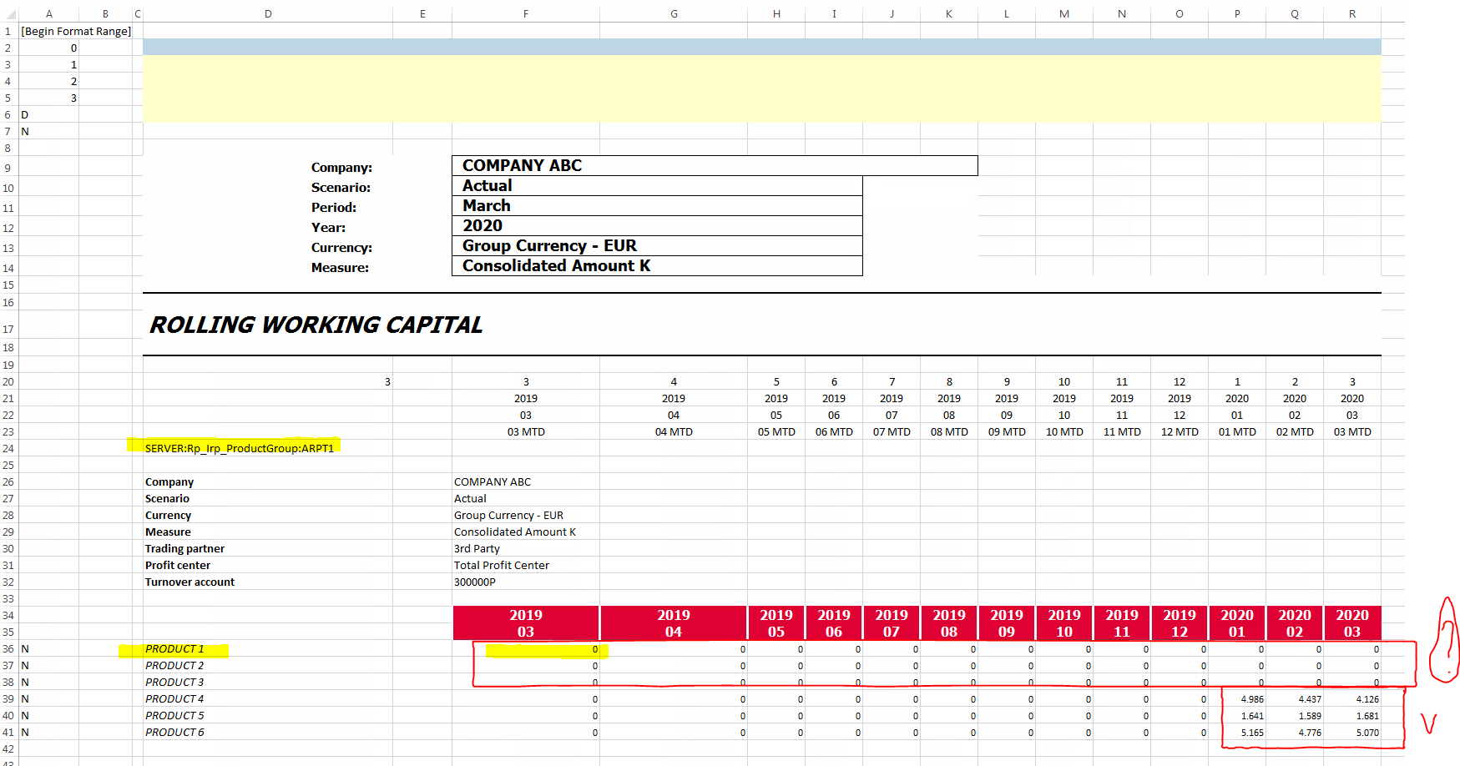Click the 12 MTD cell
Screen dimensions: 1460x766
1180,431
